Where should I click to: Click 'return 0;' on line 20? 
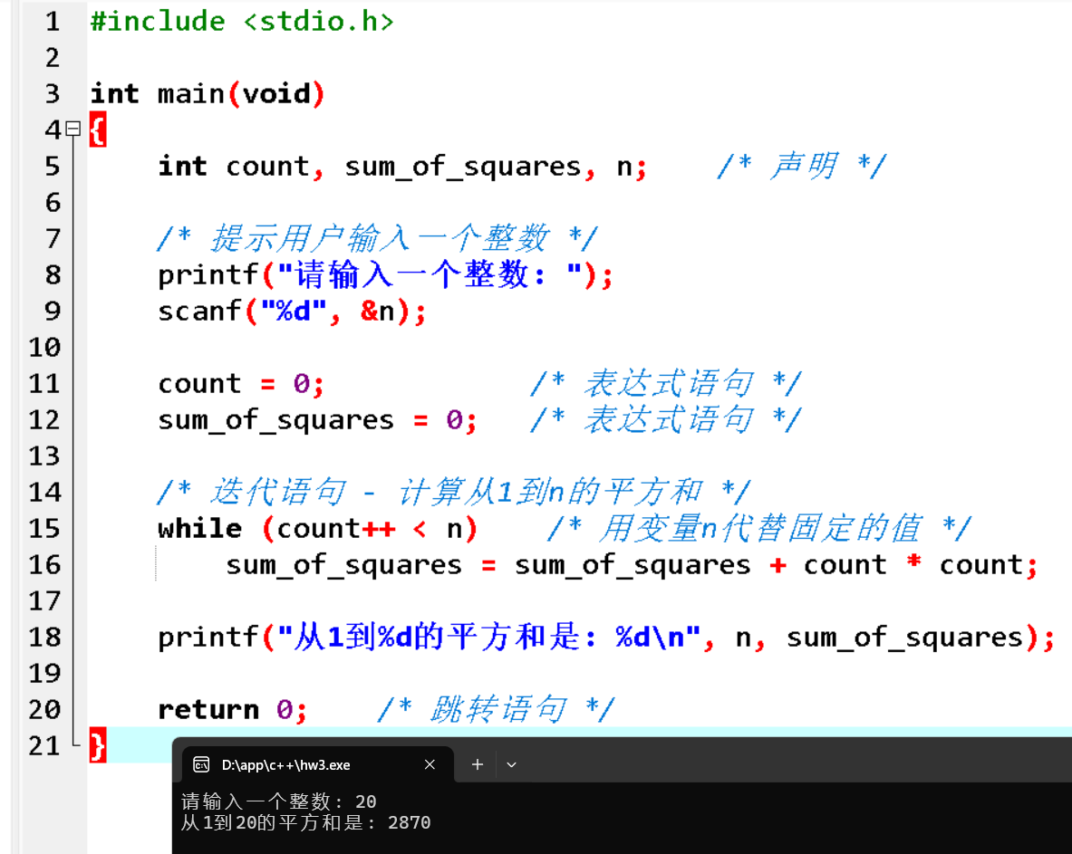coord(233,710)
